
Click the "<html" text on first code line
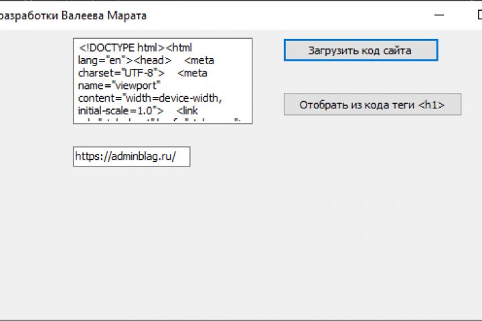coord(179,47)
